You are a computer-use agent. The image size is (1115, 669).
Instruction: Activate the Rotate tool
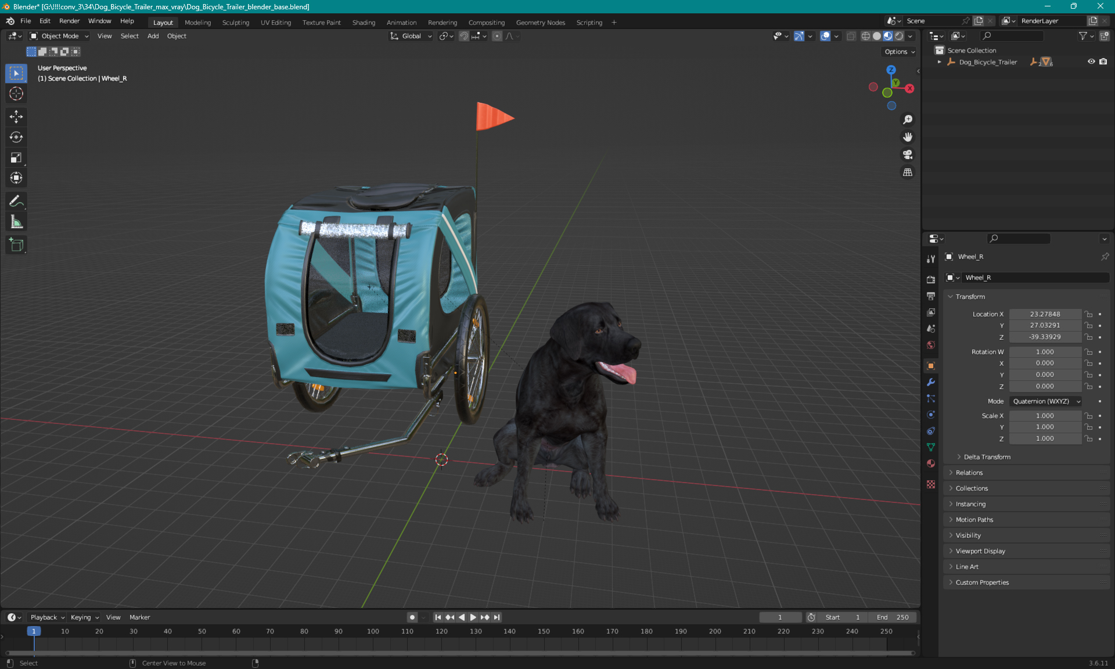point(16,137)
